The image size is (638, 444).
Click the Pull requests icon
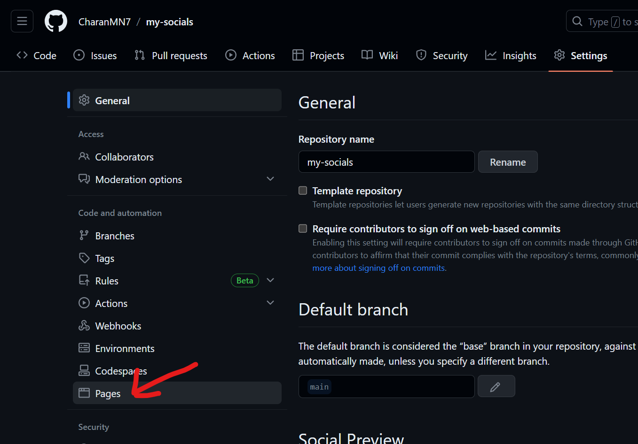(x=140, y=55)
